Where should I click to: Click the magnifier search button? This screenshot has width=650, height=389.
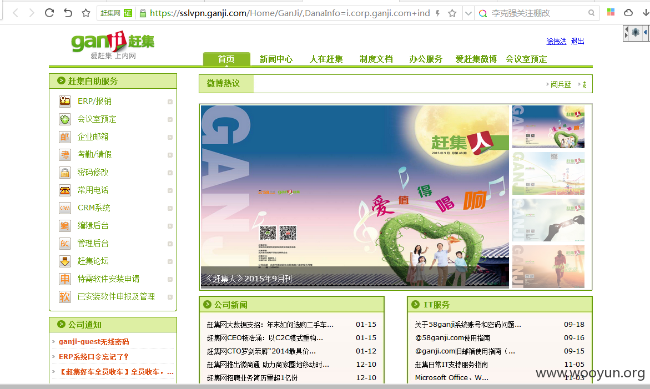pyautogui.click(x=592, y=13)
